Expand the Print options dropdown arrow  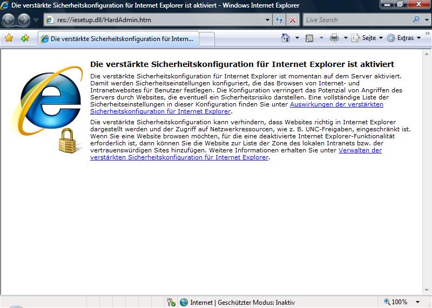tap(346, 38)
